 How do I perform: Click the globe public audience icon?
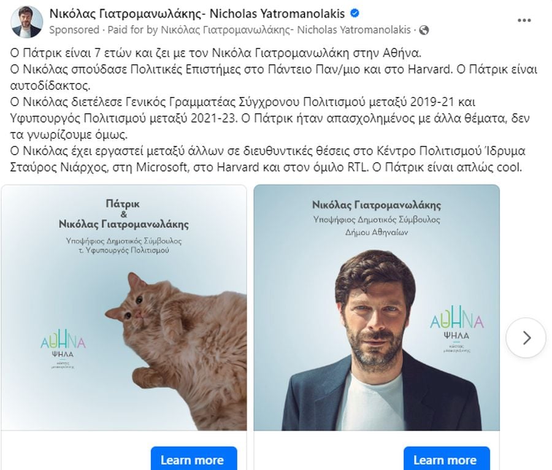pyautogui.click(x=424, y=30)
